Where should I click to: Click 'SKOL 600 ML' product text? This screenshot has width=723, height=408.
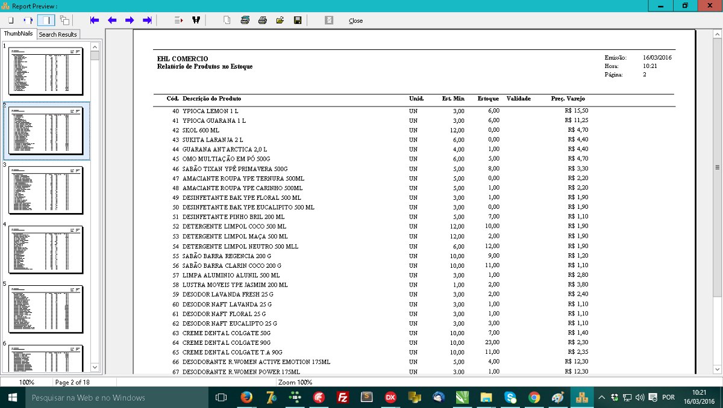pyautogui.click(x=201, y=130)
